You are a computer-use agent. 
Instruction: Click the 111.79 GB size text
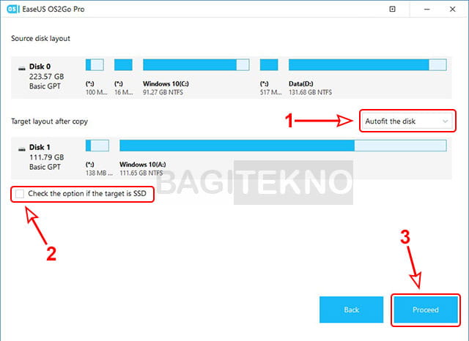46,157
